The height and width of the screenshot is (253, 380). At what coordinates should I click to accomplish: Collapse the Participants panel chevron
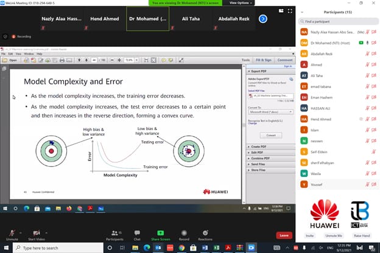pos(303,12)
